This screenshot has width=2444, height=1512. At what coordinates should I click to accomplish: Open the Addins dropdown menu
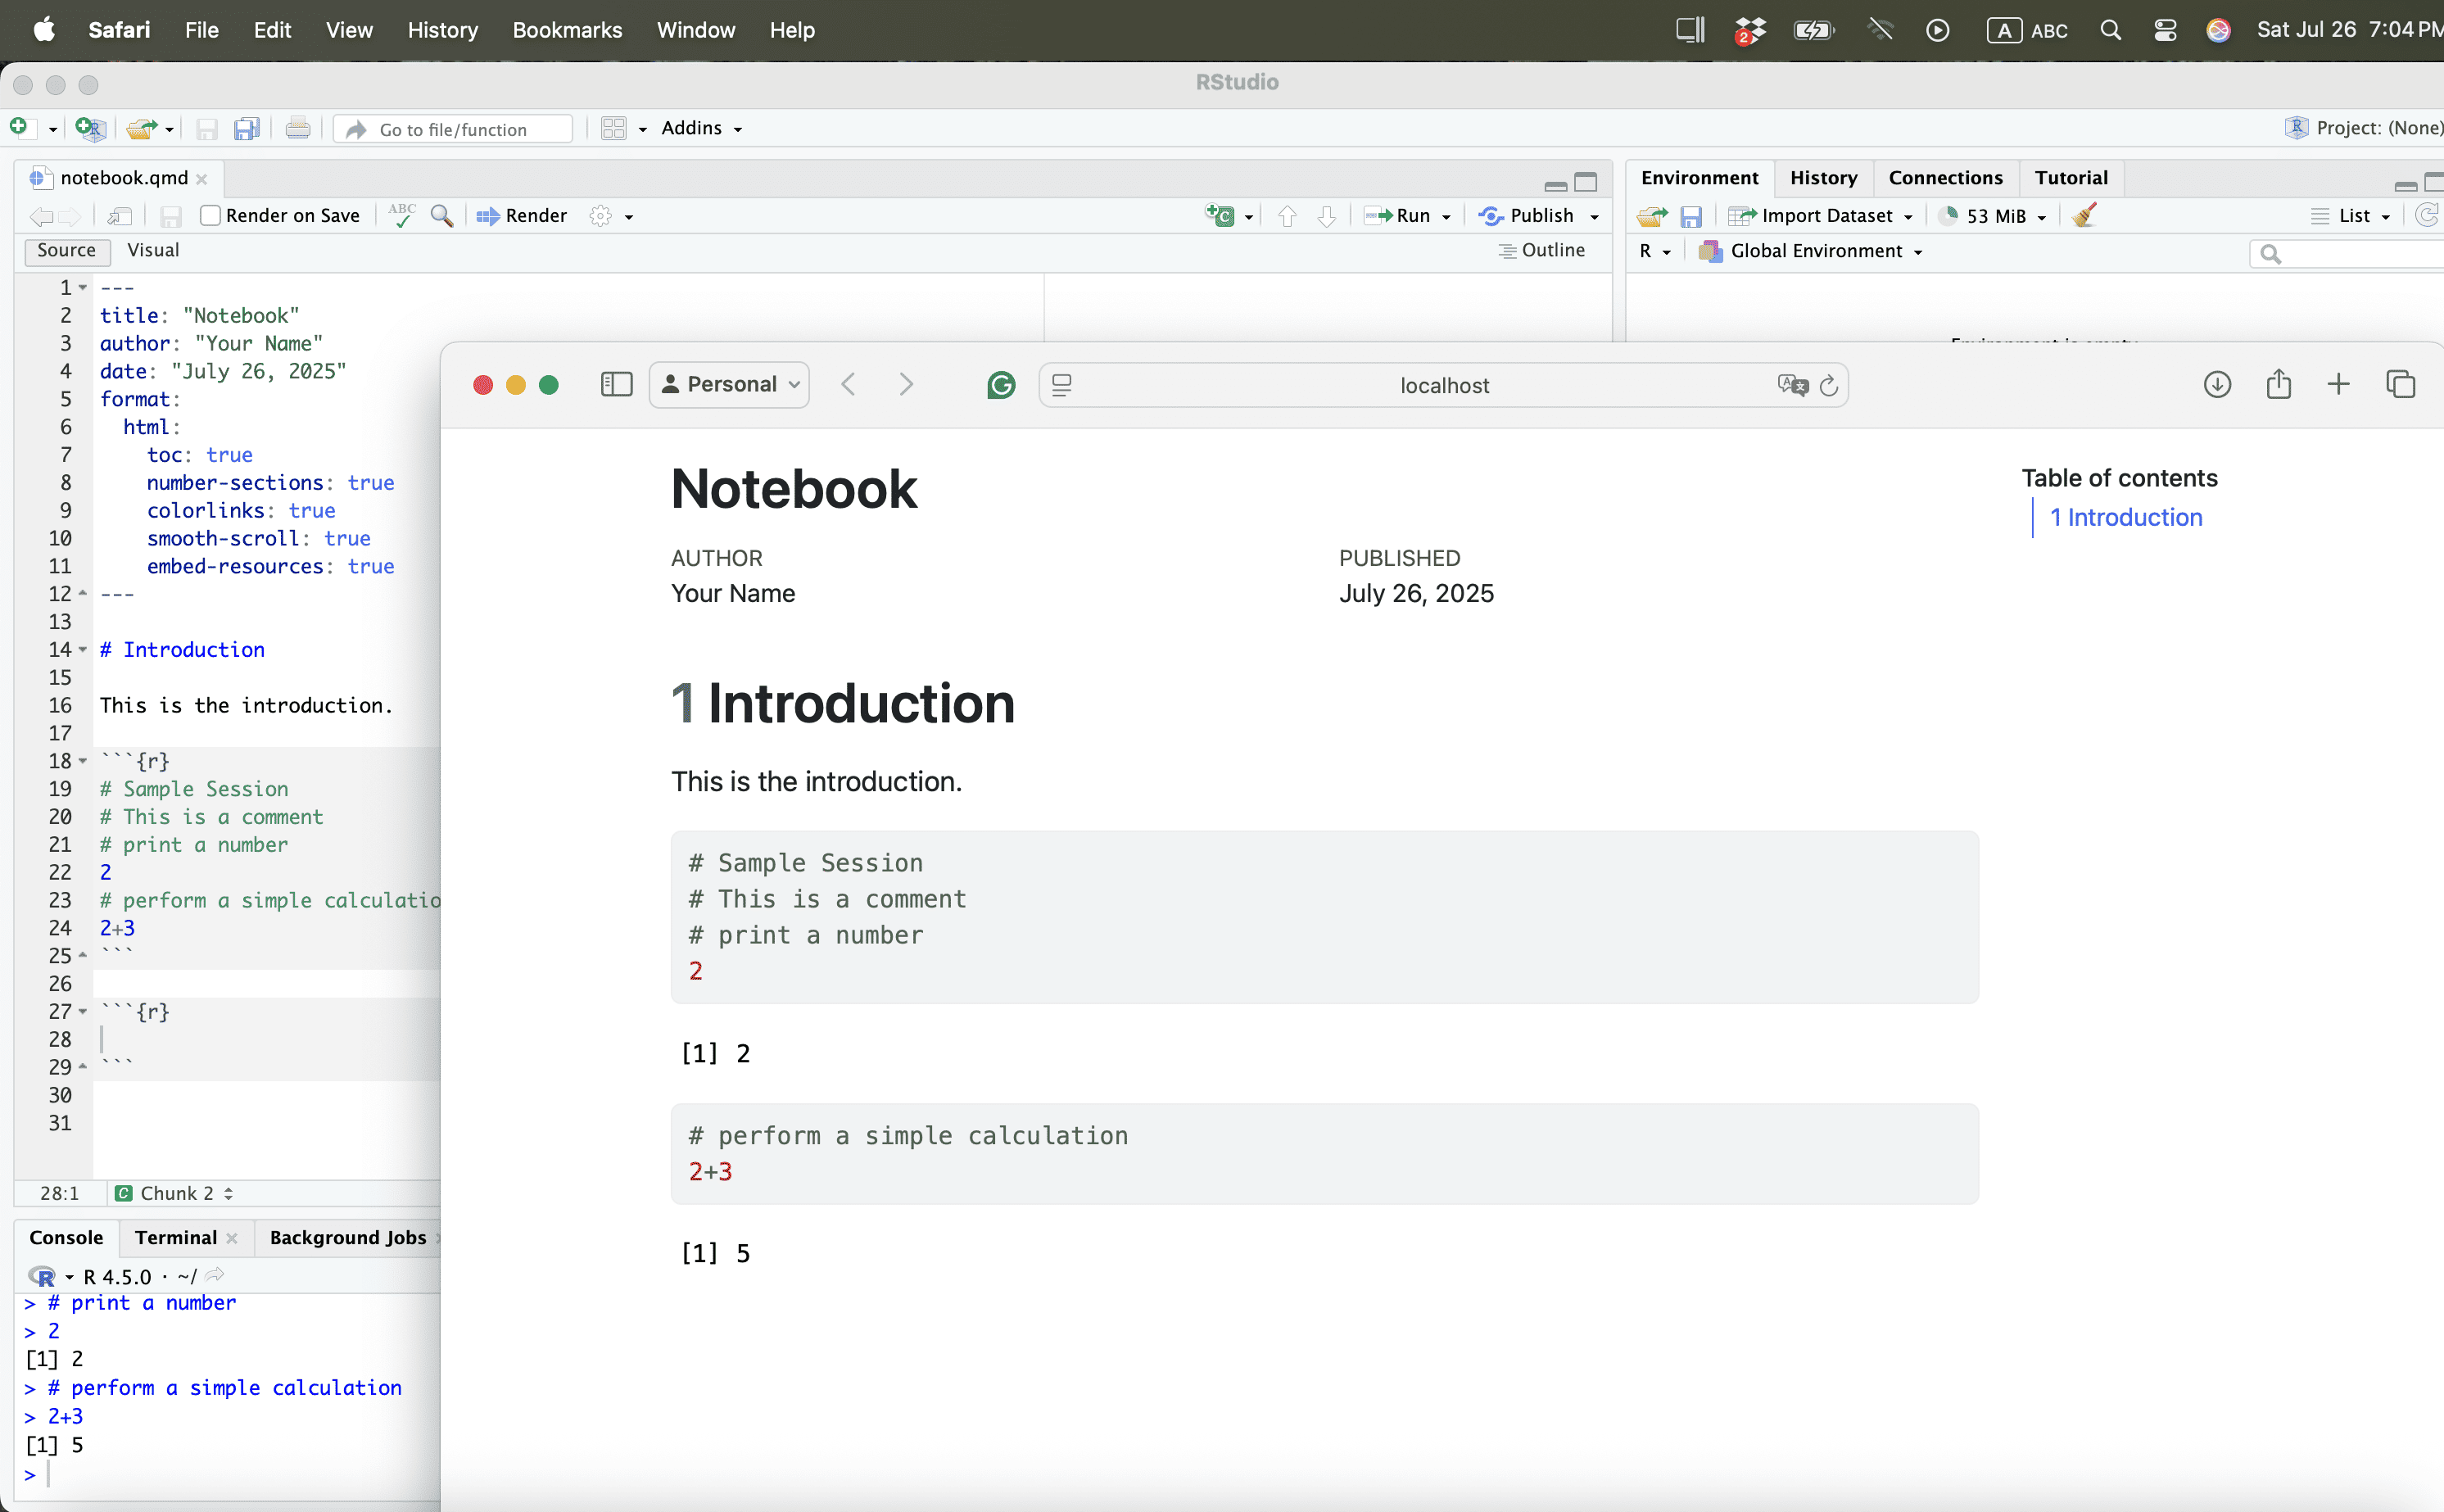702,128
